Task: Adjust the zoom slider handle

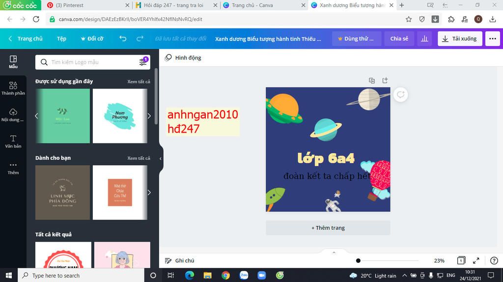Action: (358, 260)
